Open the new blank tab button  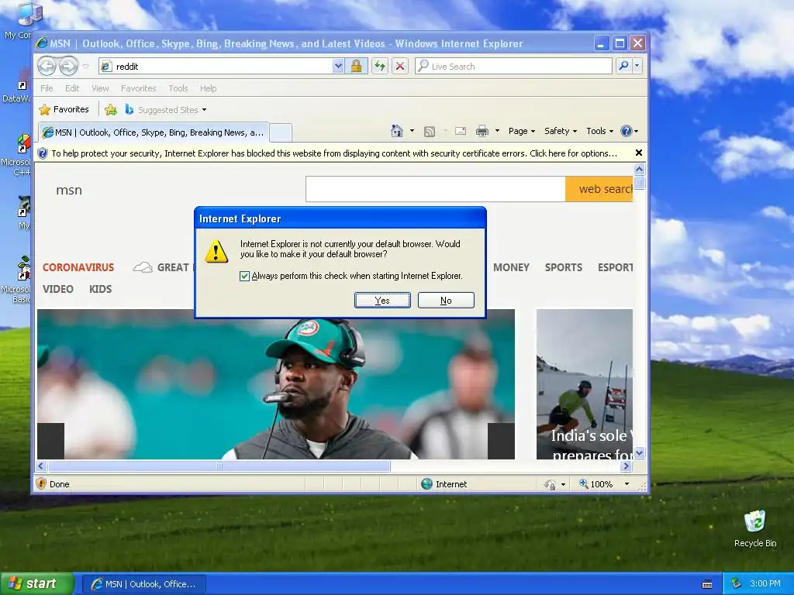(281, 132)
